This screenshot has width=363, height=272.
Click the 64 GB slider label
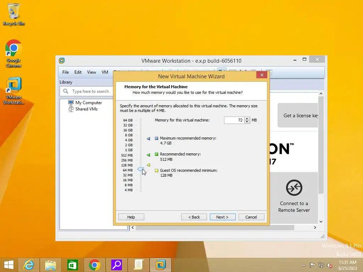tap(128, 120)
